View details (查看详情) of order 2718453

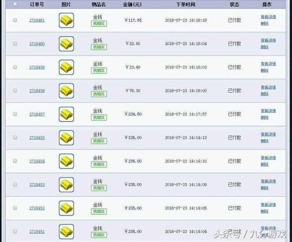click(268, 181)
